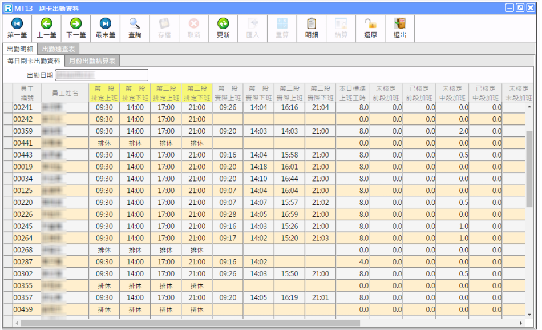Refresh data with the 更新 icon

coord(223,28)
